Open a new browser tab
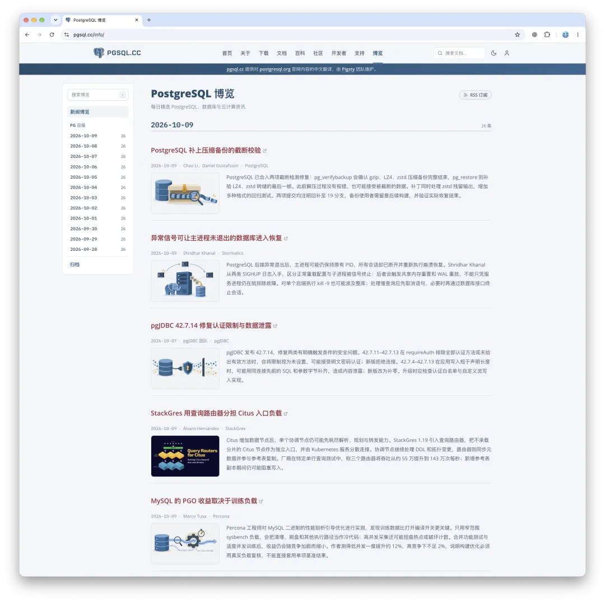605x602 pixels. click(x=149, y=20)
